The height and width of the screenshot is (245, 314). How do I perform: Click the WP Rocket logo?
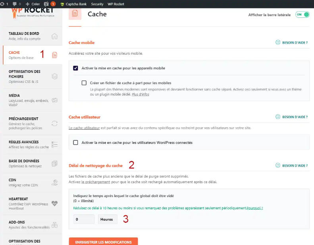[33, 13]
